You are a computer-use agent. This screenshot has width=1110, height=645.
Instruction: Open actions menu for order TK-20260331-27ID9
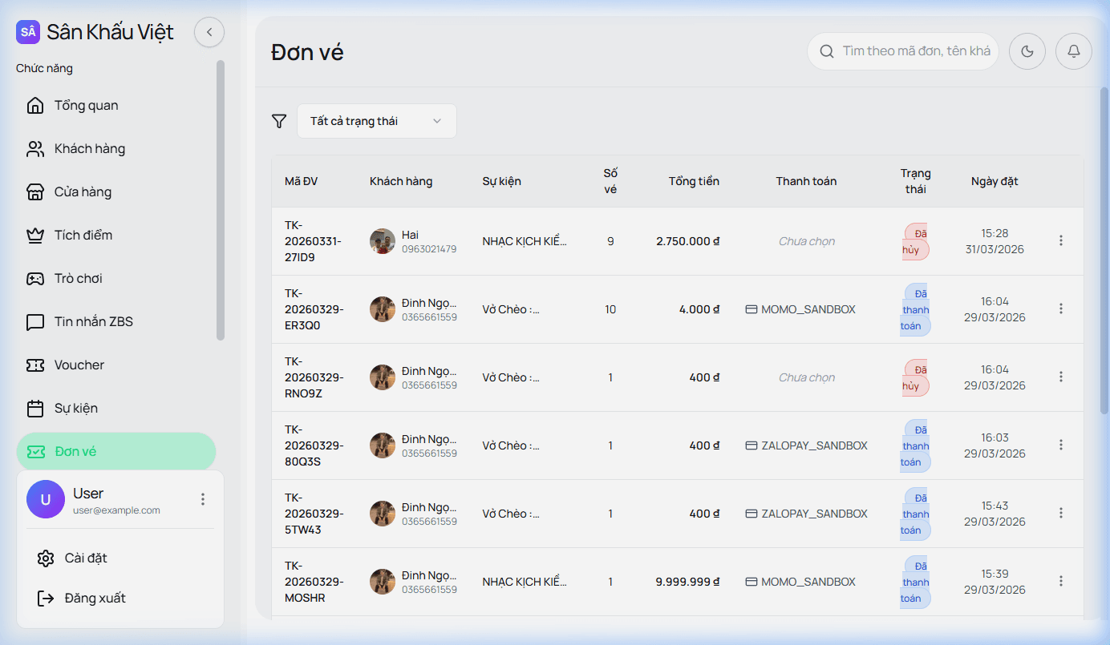pyautogui.click(x=1061, y=240)
